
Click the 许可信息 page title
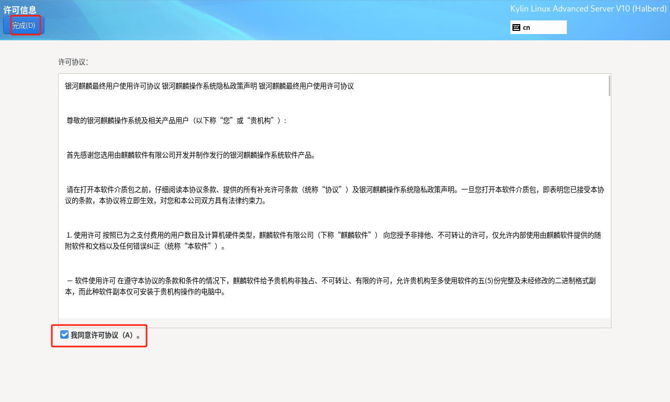coord(20,9)
